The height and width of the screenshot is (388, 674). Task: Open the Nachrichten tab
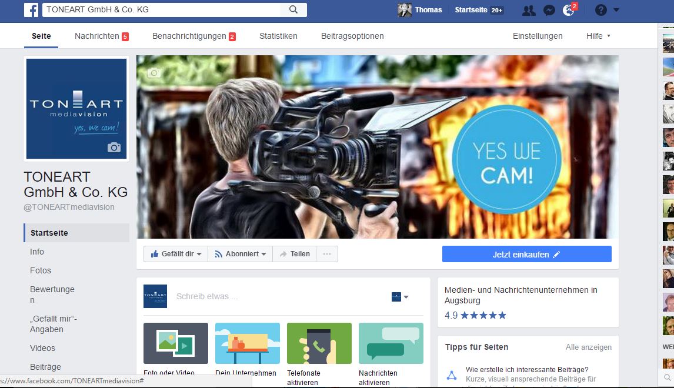101,36
